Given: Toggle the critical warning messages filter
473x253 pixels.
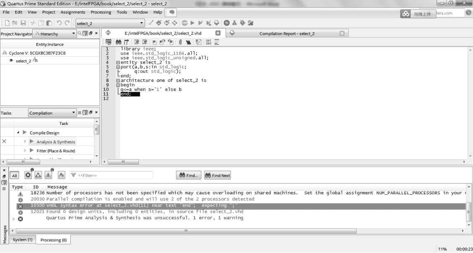Looking at the screenshot, I should tap(38, 175).
